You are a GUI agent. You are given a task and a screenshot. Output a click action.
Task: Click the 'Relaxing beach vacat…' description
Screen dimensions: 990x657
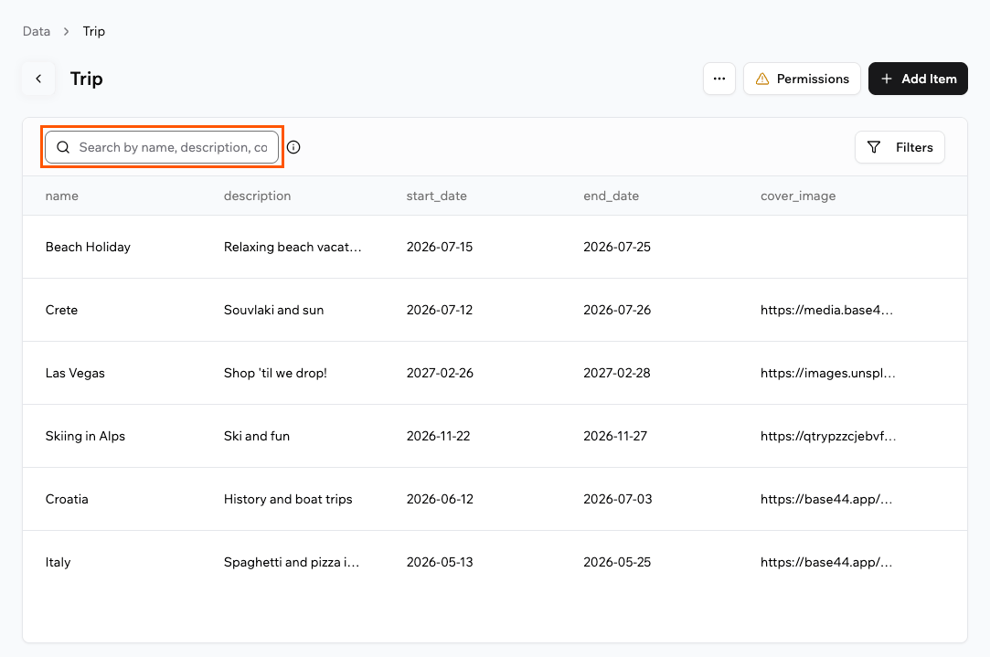click(x=293, y=247)
